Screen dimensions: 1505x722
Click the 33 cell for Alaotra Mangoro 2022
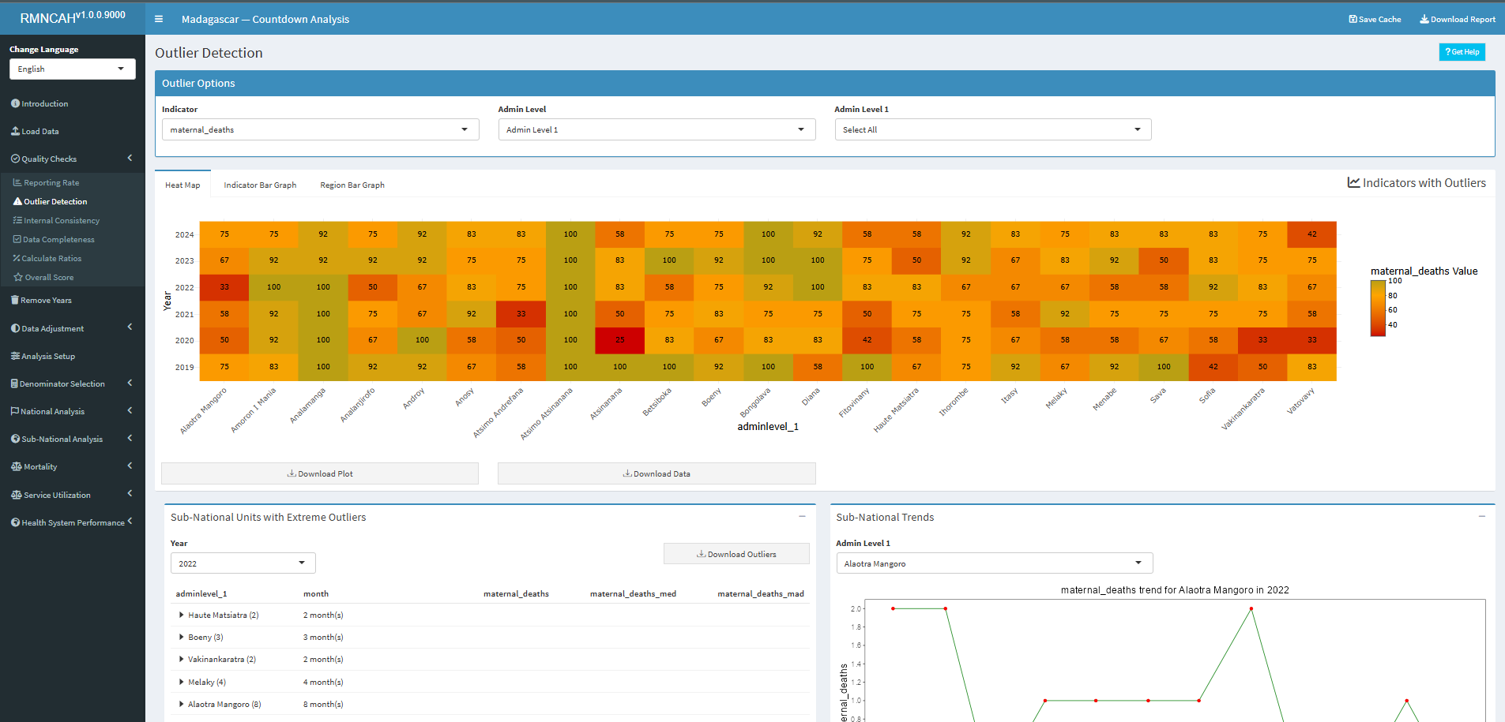click(x=224, y=287)
